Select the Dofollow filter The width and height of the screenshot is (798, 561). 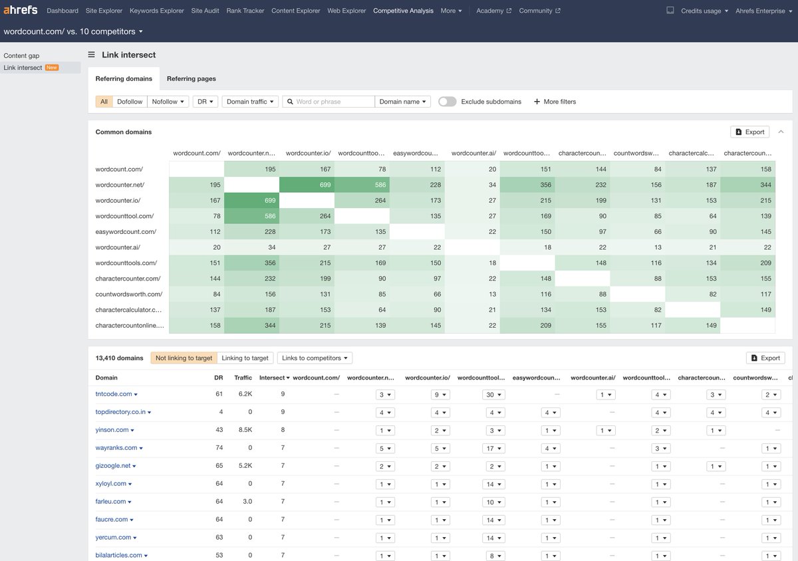(130, 102)
